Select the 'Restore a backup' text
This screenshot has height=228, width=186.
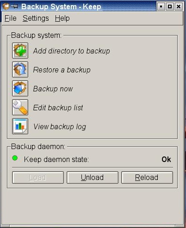click(62, 70)
